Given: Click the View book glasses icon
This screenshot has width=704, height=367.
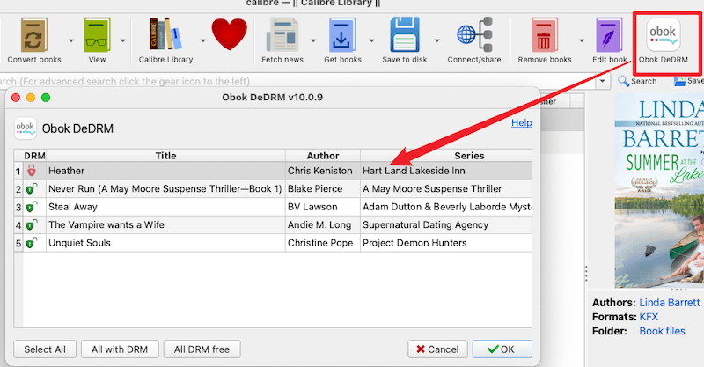Looking at the screenshot, I should 97,35.
